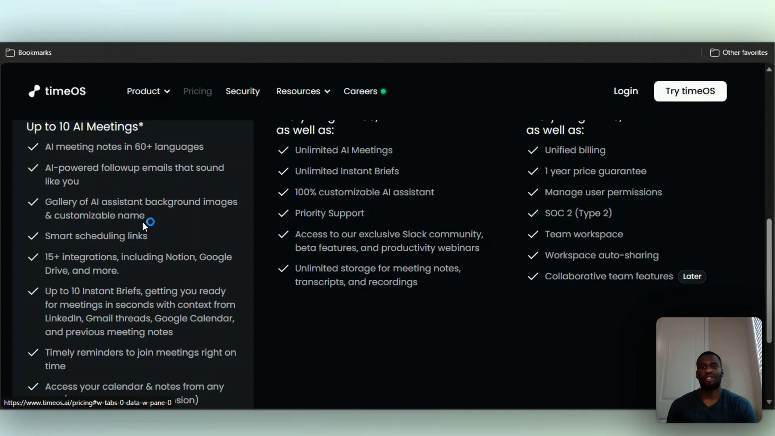Open the Pricing nav item
775x436 pixels.
(197, 91)
